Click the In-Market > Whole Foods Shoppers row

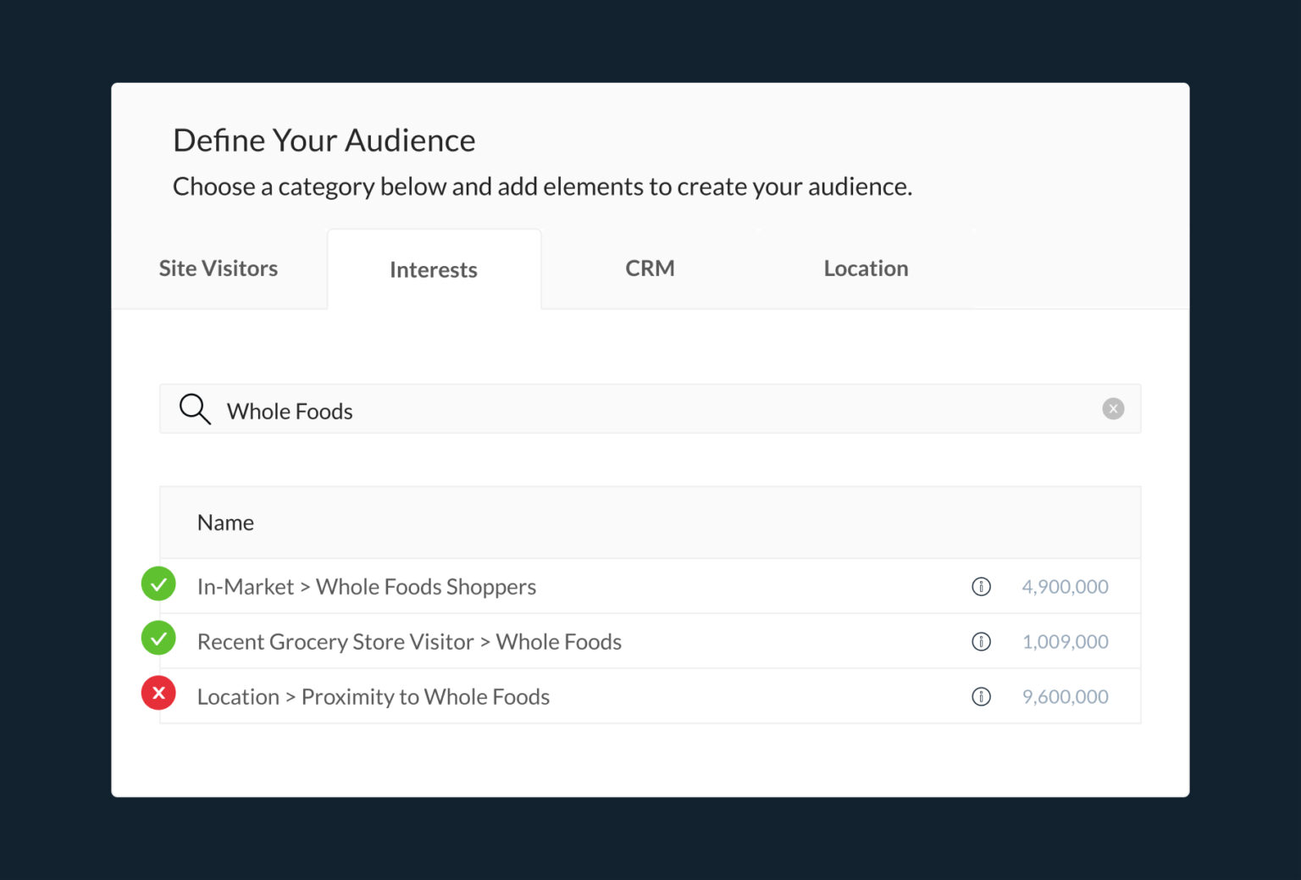click(x=367, y=585)
